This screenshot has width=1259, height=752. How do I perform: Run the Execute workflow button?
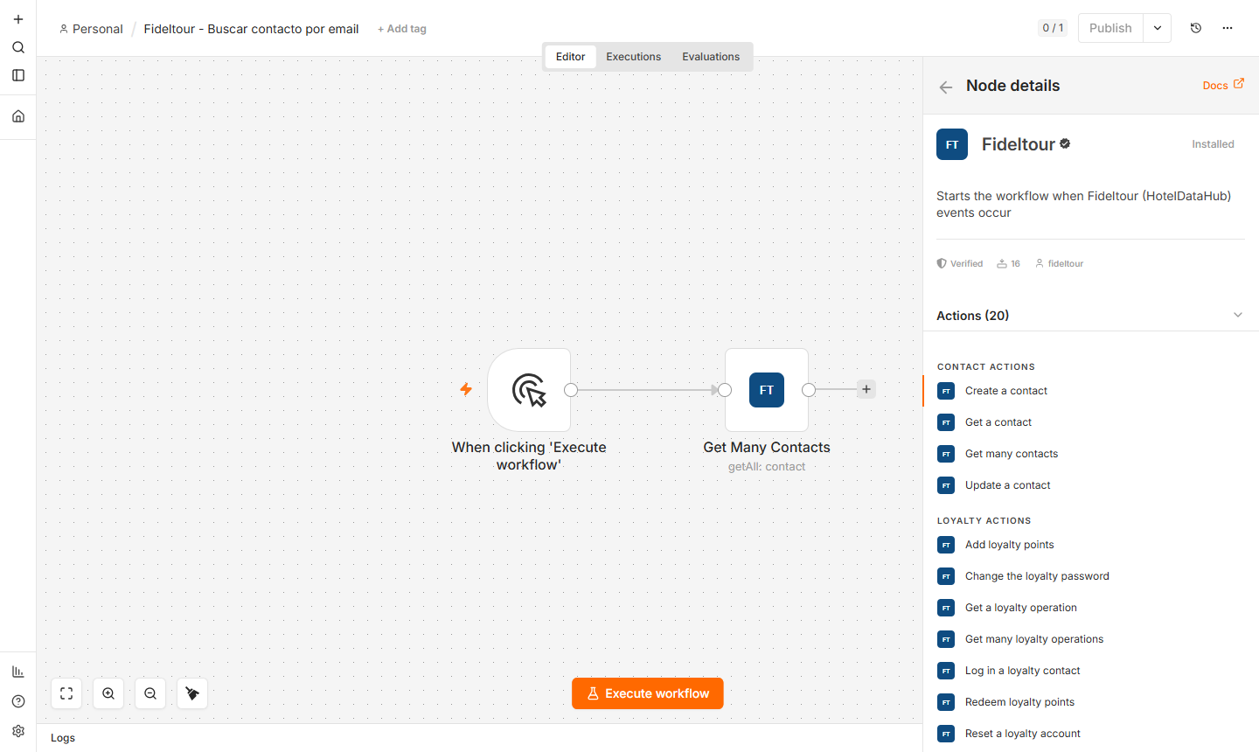648,693
